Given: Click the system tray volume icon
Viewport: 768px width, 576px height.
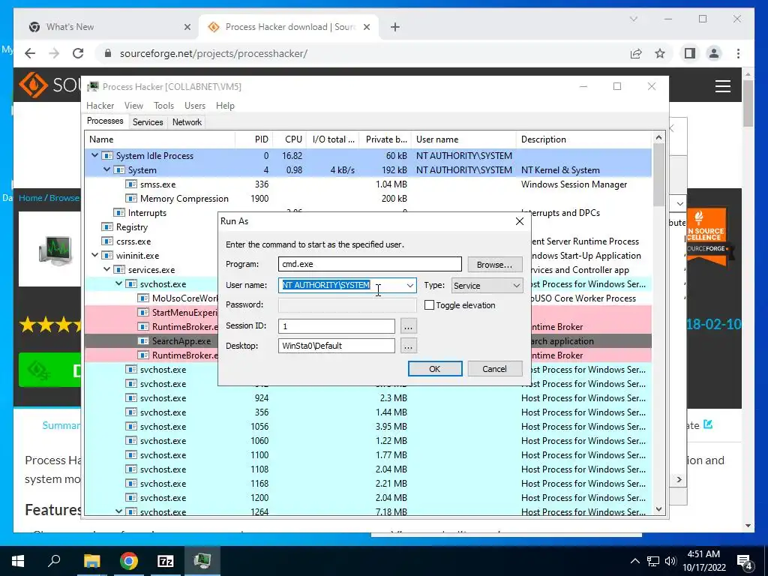Looking at the screenshot, I should [x=670, y=561].
